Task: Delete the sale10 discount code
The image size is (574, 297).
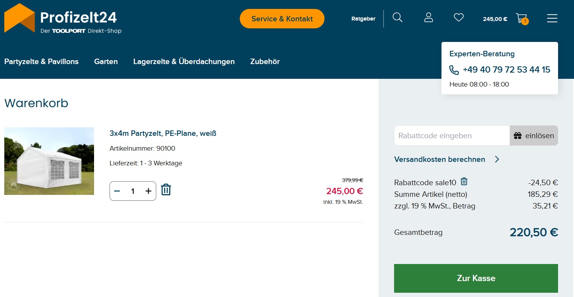Action: coord(464,181)
